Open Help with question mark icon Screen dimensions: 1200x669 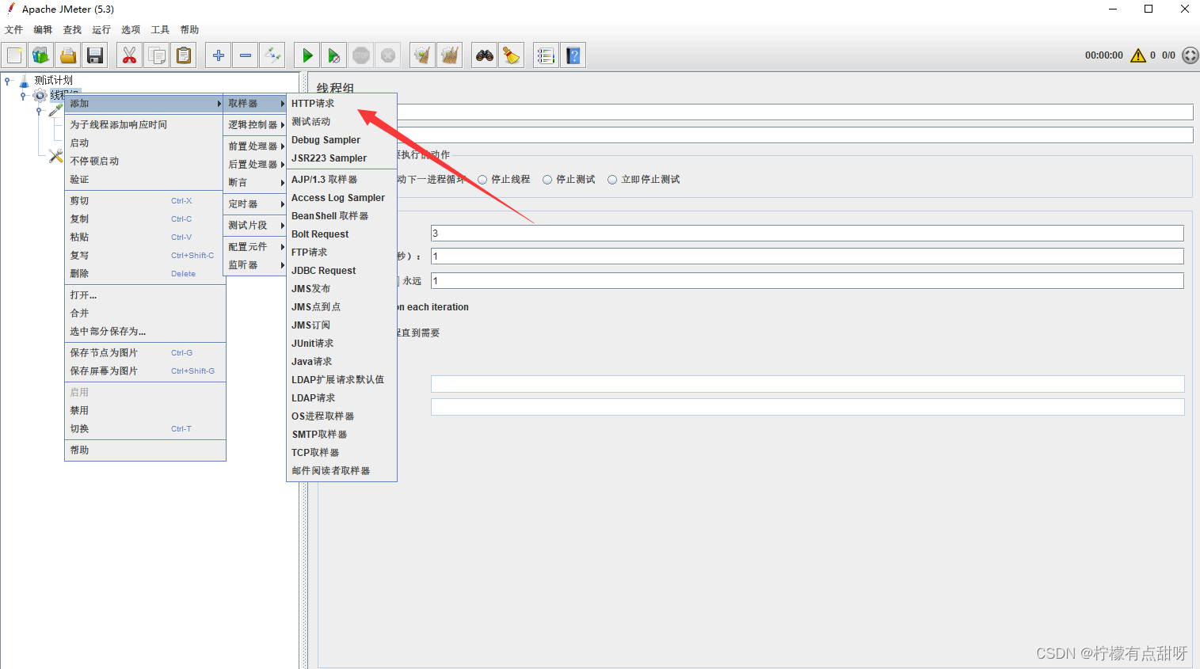573,55
